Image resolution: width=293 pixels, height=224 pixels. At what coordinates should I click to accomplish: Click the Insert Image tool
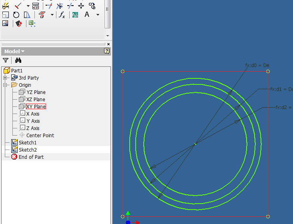click(5, 23)
